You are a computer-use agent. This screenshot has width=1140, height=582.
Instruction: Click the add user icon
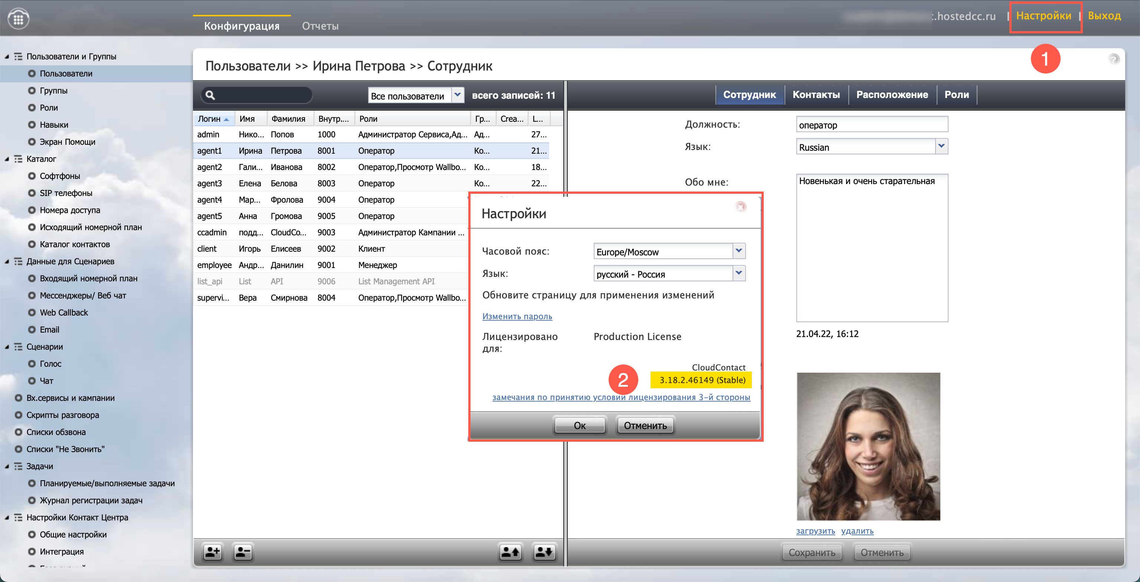click(212, 552)
